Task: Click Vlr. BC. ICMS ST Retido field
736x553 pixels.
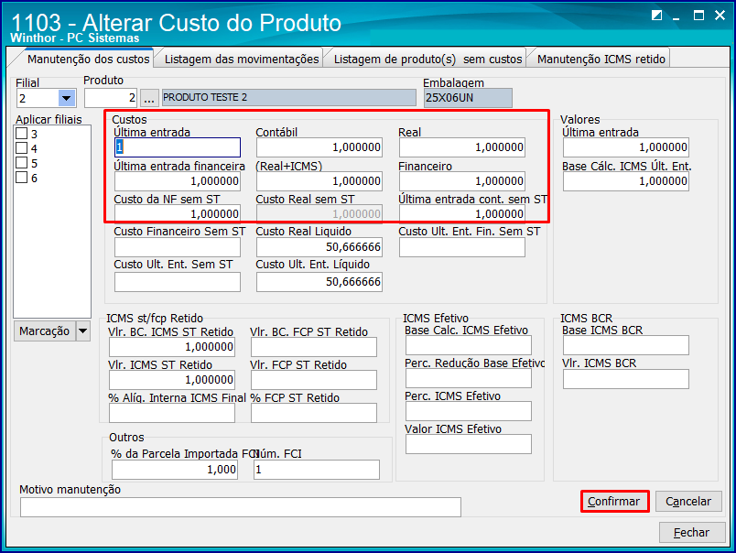Action: click(x=172, y=347)
